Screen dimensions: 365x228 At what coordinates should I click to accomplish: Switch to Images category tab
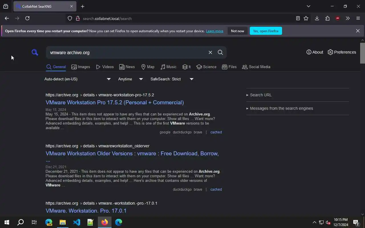pos(81,67)
